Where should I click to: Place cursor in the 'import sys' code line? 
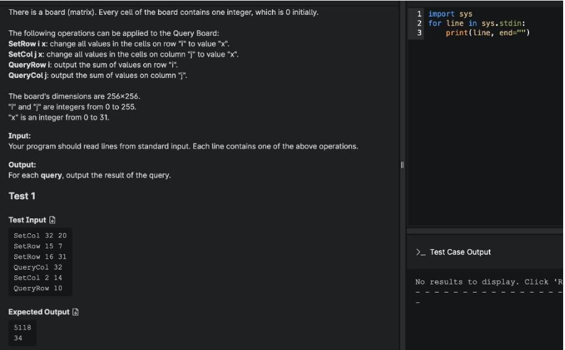(450, 14)
